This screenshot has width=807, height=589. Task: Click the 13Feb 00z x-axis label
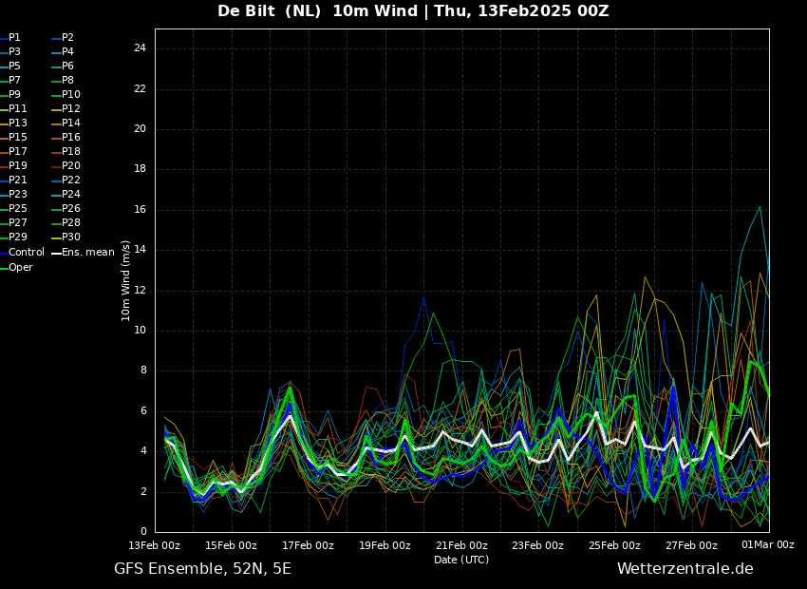click(155, 545)
